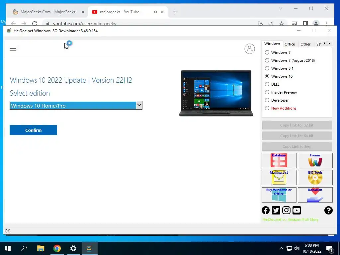Viewport: 340px width, 255px height.
Task: Open File Explorer from the taskbar
Action: (x=41, y=248)
